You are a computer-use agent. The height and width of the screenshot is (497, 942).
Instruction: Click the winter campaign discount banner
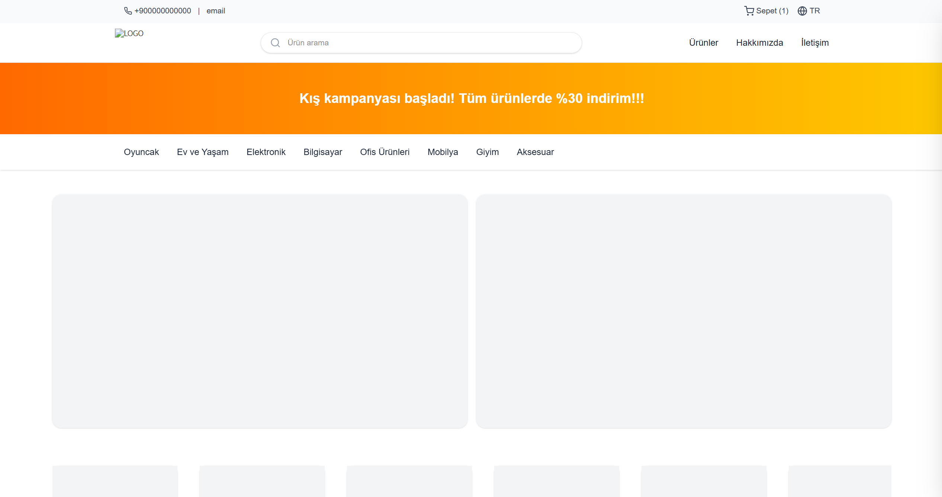[x=471, y=99]
